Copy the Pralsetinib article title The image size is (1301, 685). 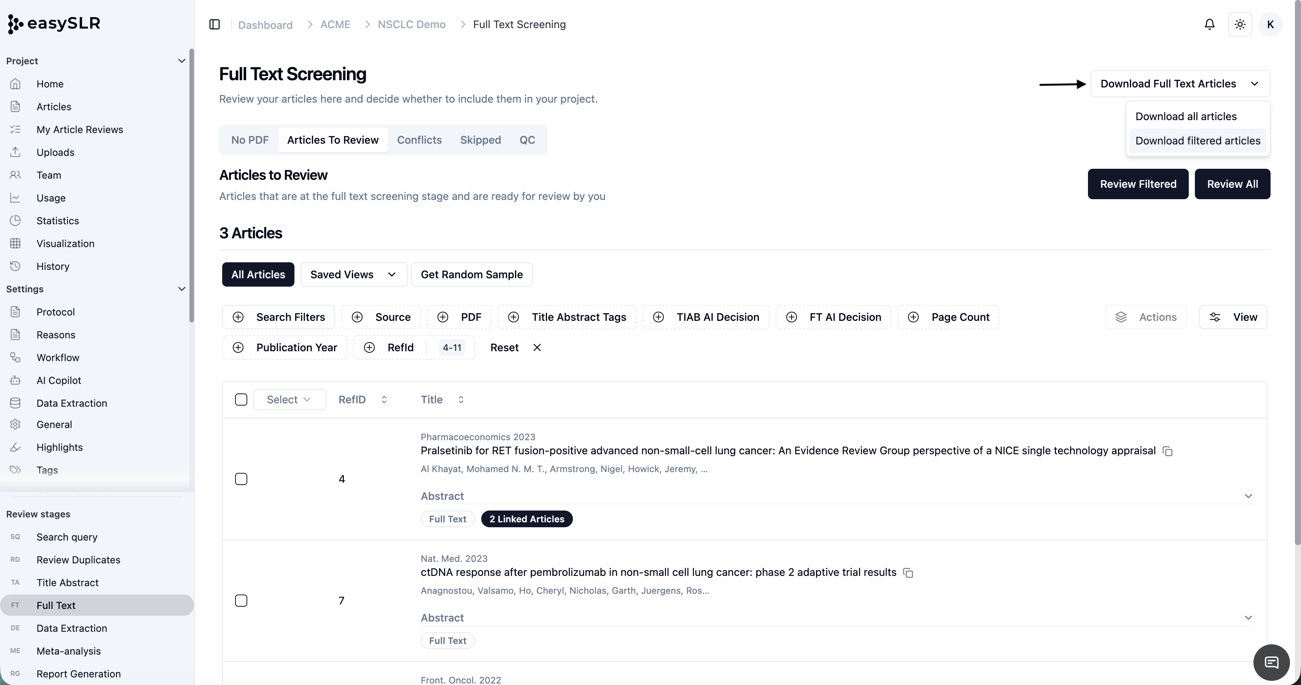pyautogui.click(x=1167, y=451)
